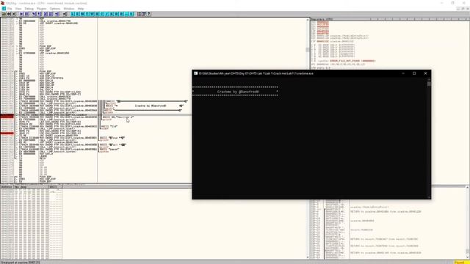Click the "Crackme by @Dansfred8" text in console
470x264 pixels.
point(238,92)
